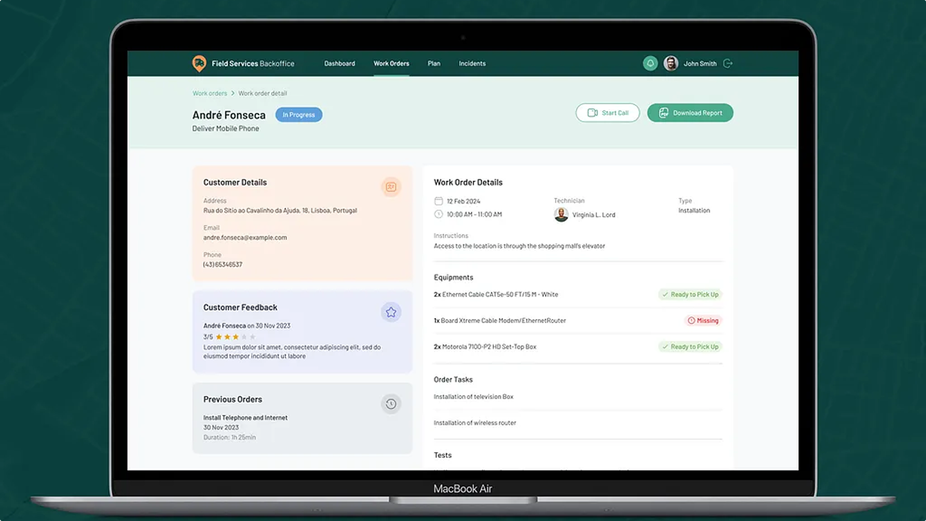Click the address Rua do Sitio ao Cavalinho da Ajuda
The width and height of the screenshot is (926, 521).
point(280,210)
